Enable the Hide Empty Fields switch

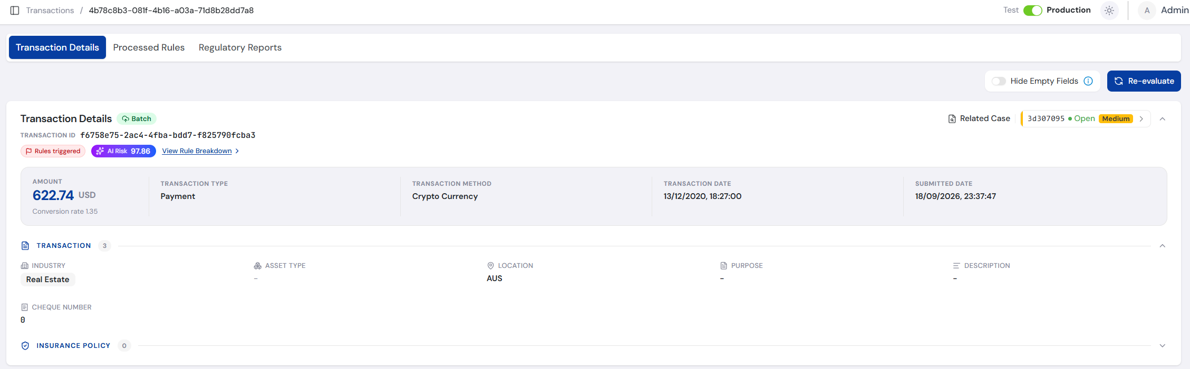point(999,81)
